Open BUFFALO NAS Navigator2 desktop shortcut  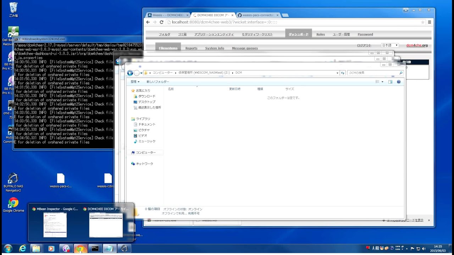pyautogui.click(x=13, y=183)
